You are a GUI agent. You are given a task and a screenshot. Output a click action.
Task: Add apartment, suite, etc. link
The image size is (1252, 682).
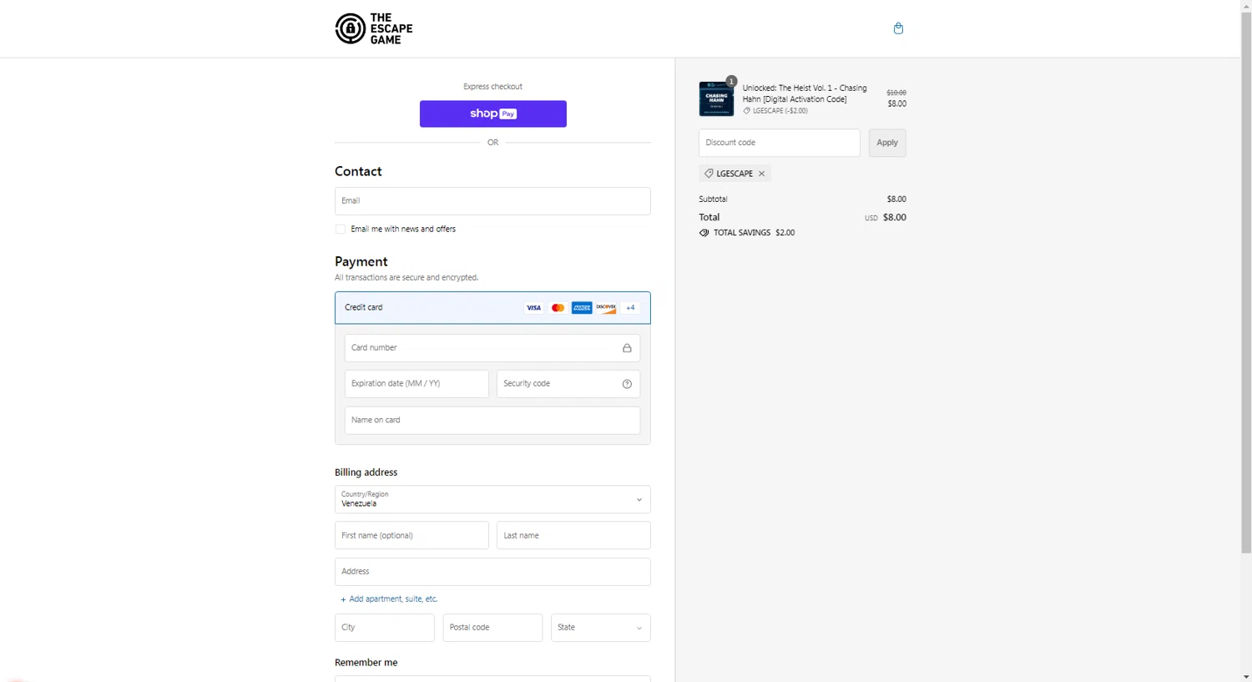point(392,599)
